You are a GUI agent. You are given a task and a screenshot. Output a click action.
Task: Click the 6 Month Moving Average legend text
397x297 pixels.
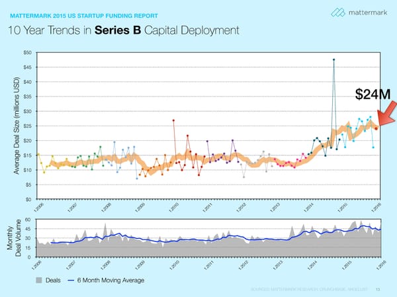[x=110, y=280]
